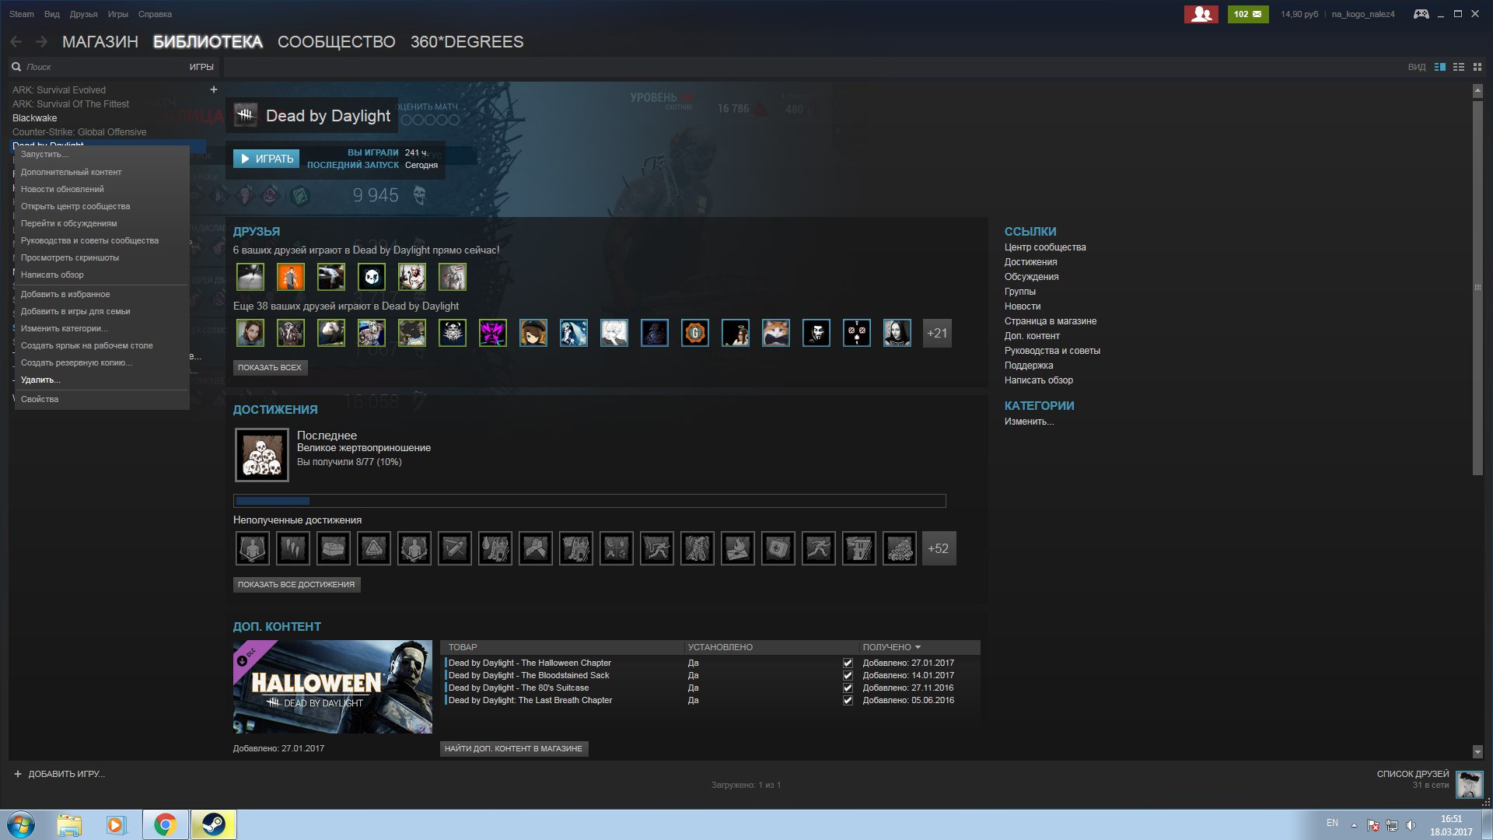The image size is (1493, 840).
Task: Open the Справка menu
Action: pos(155,14)
